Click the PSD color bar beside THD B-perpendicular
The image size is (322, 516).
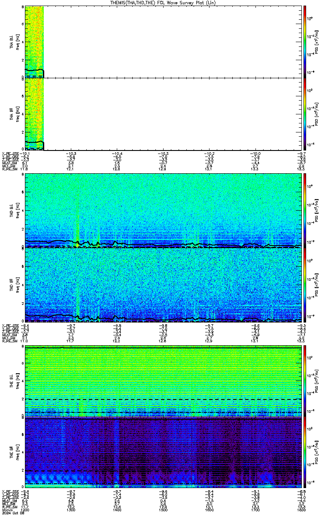pos(305,211)
